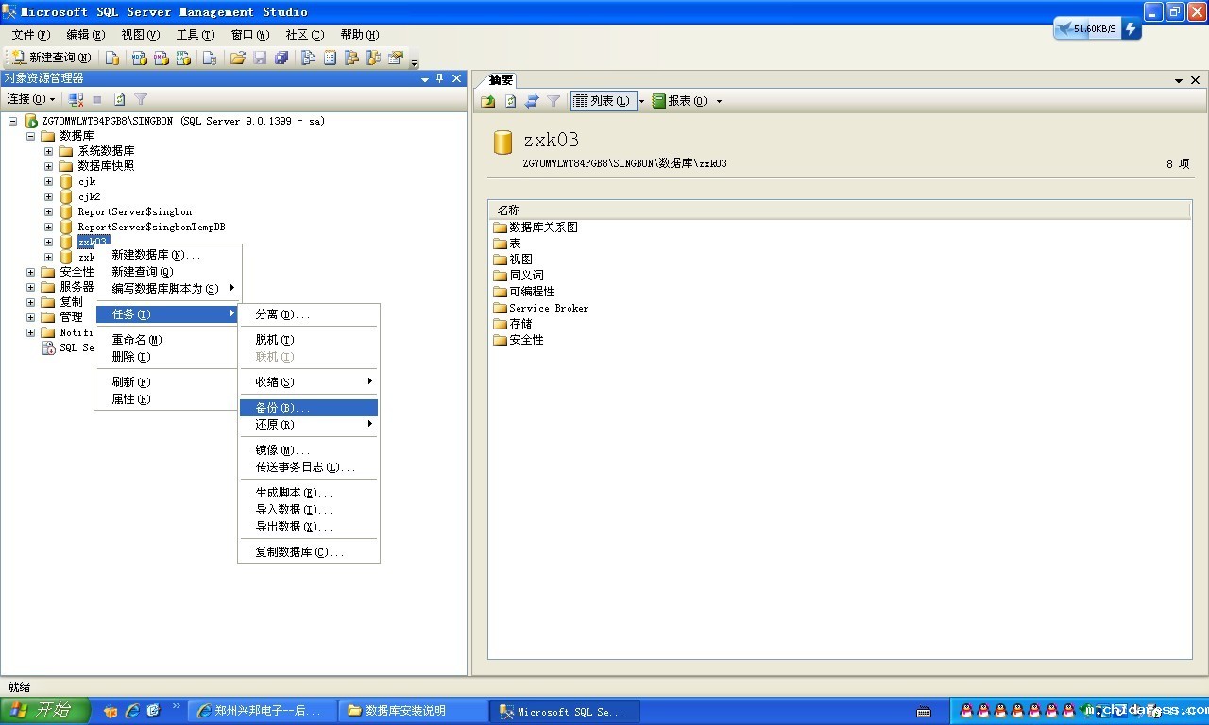Image resolution: width=1209 pixels, height=725 pixels.
Task: Refresh the Object Explorer tree
Action: 120,99
